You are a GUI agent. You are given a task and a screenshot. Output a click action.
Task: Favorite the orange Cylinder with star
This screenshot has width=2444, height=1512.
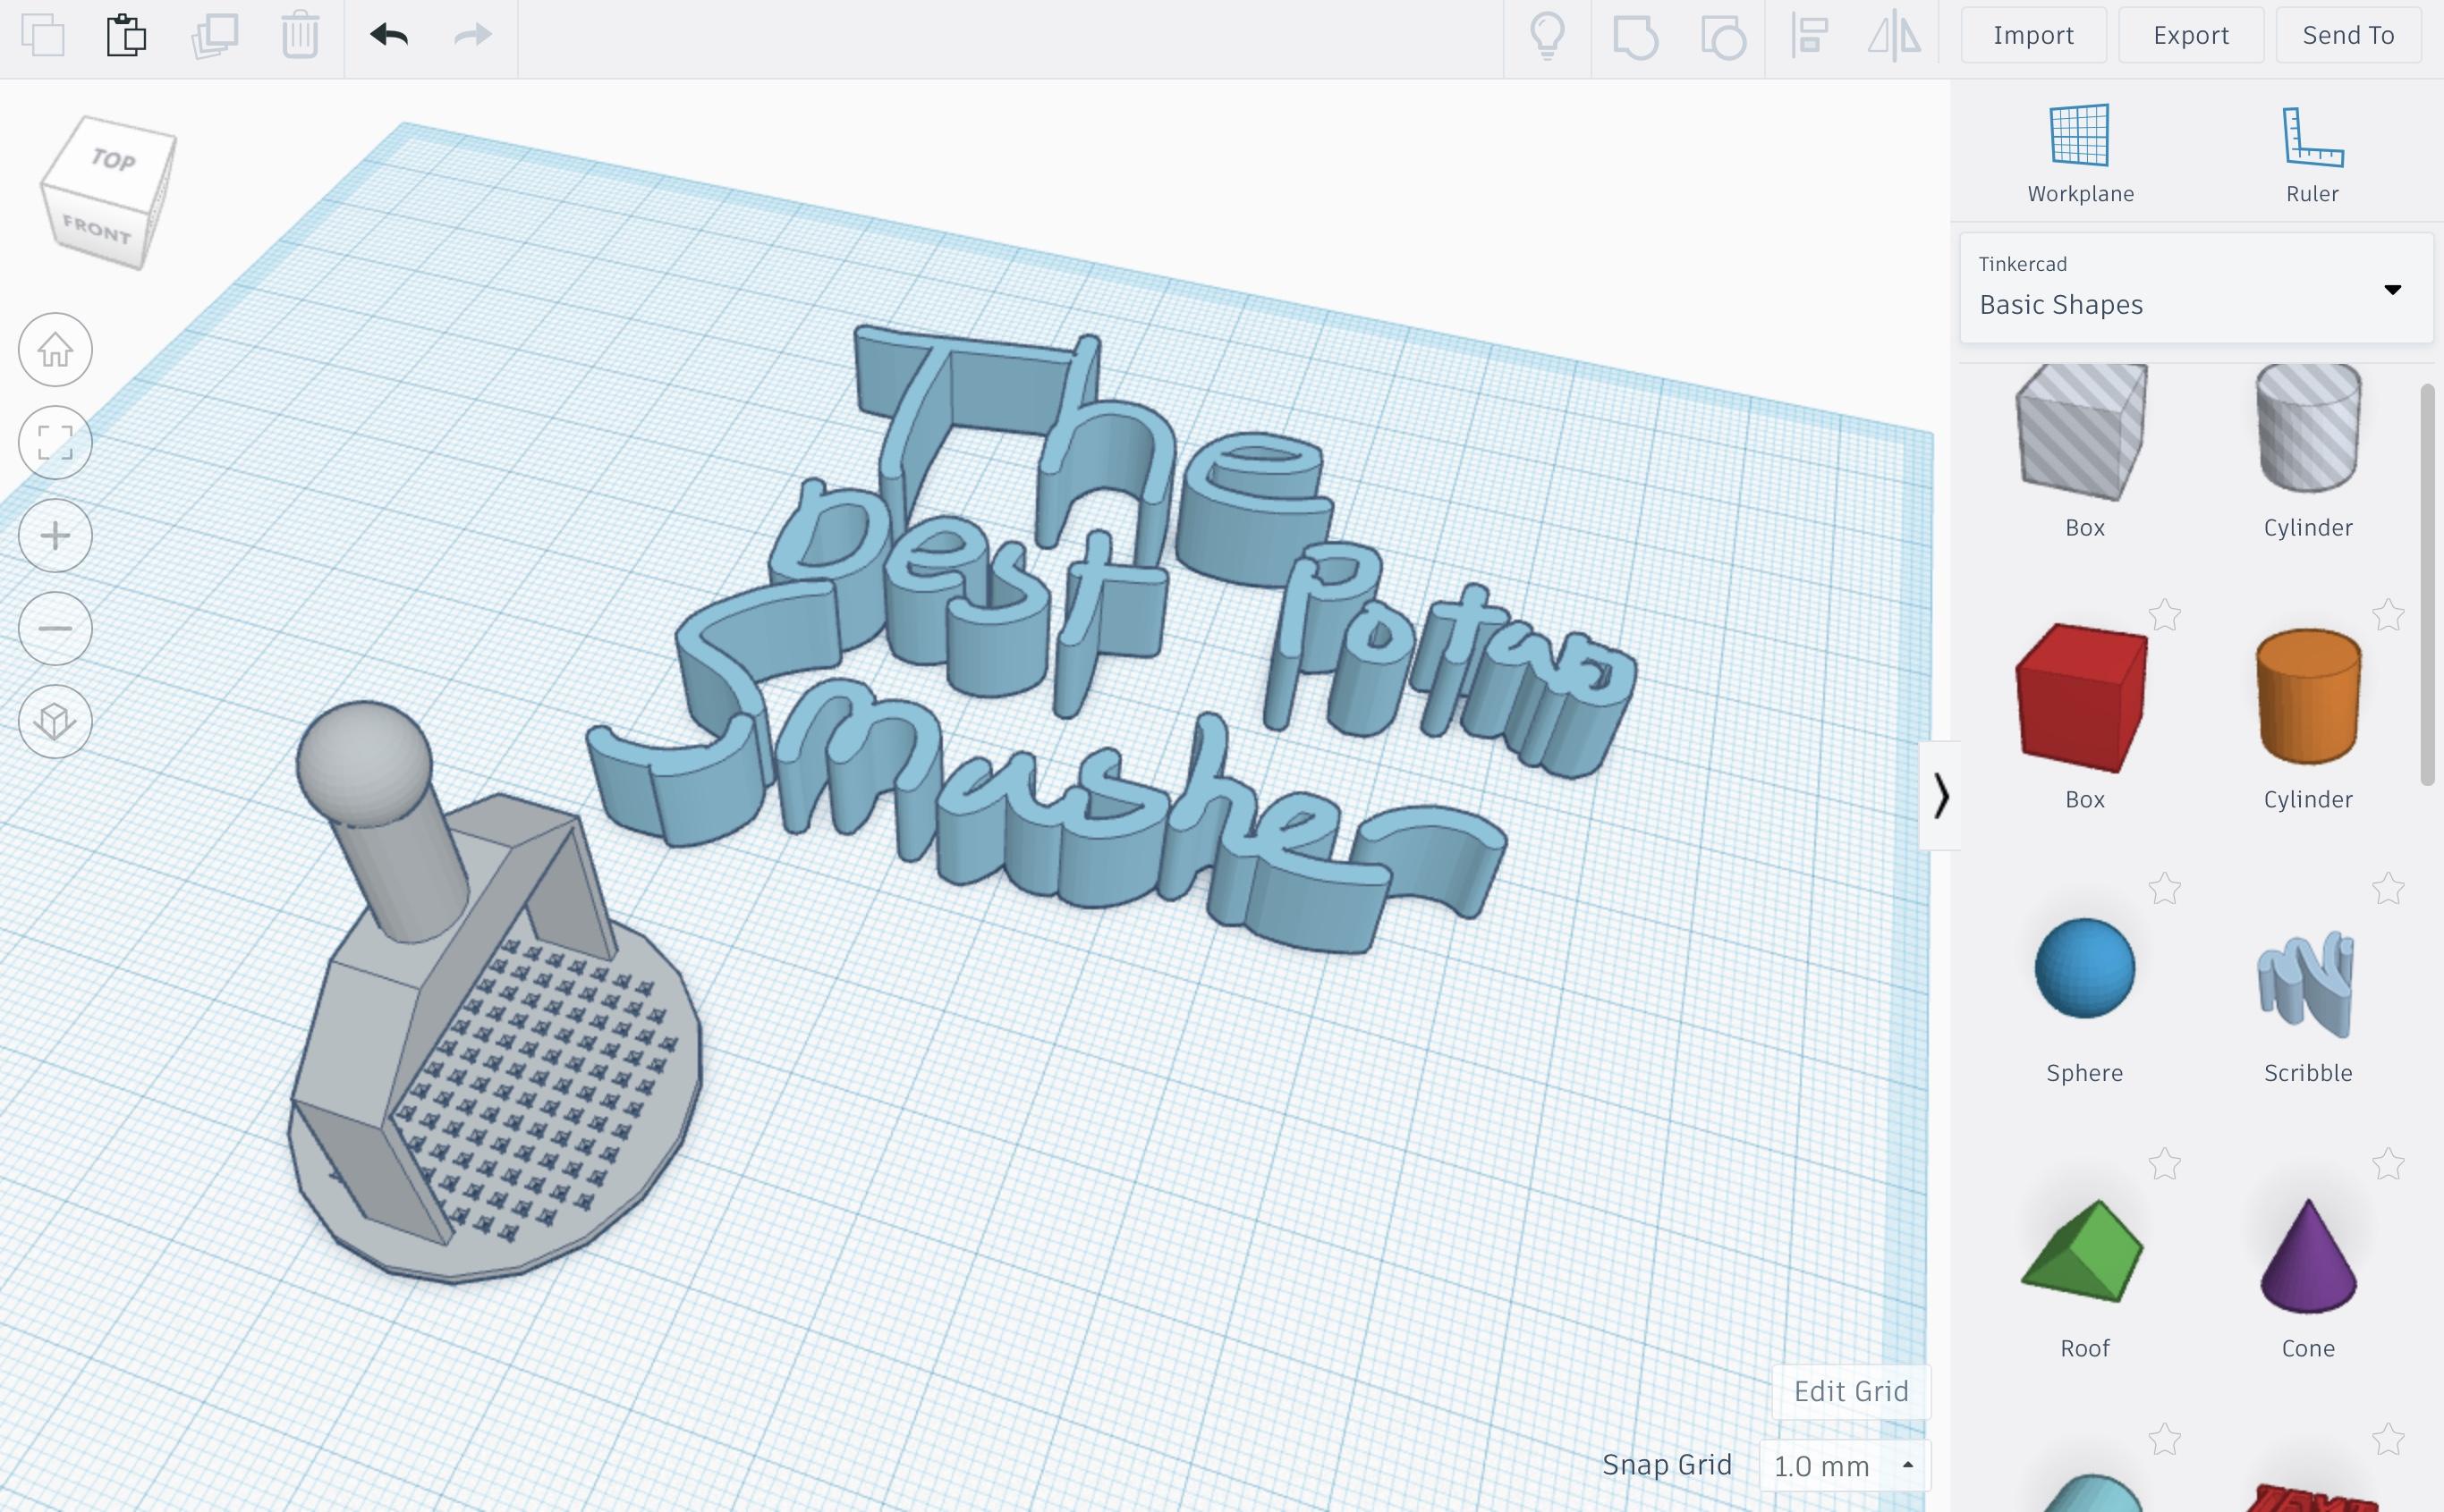(2388, 614)
